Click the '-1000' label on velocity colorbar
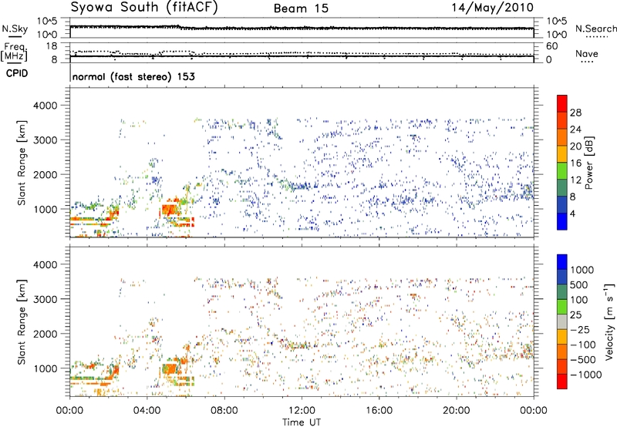 [x=585, y=375]
